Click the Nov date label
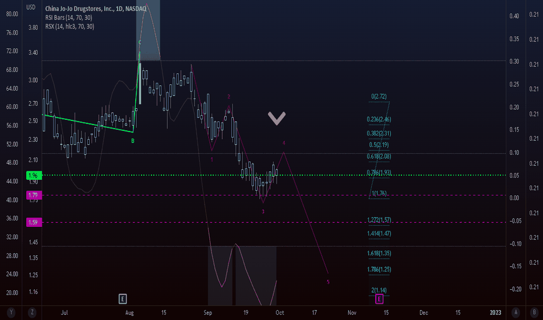The image size is (543, 320). 352,313
